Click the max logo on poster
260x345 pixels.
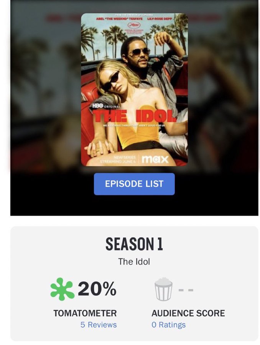155,159
